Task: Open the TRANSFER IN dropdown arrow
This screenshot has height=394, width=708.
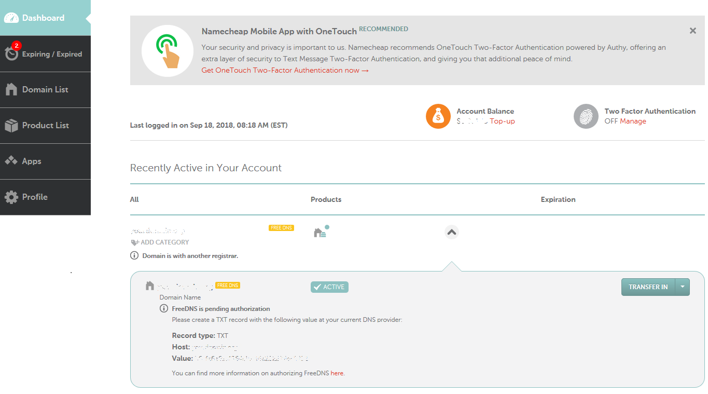Action: click(683, 287)
